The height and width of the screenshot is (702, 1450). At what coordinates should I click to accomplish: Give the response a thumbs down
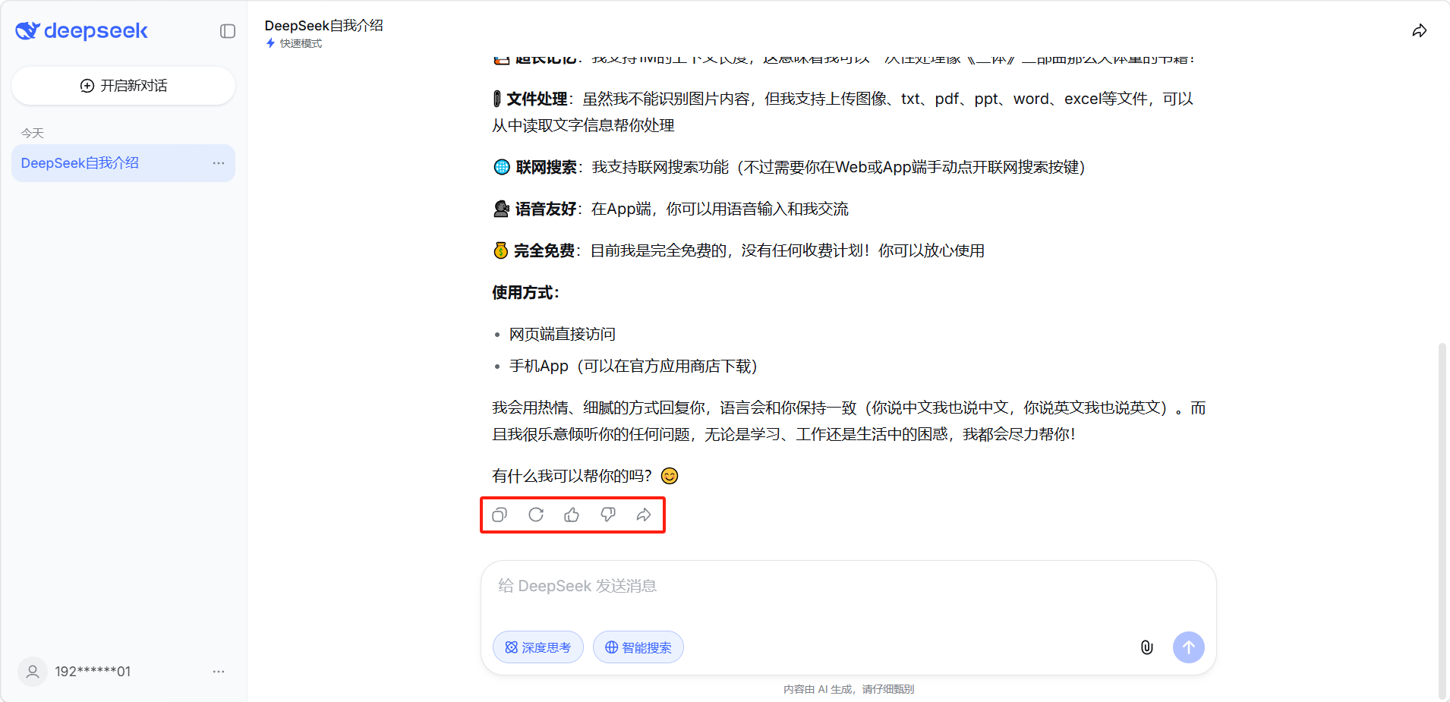click(x=608, y=515)
